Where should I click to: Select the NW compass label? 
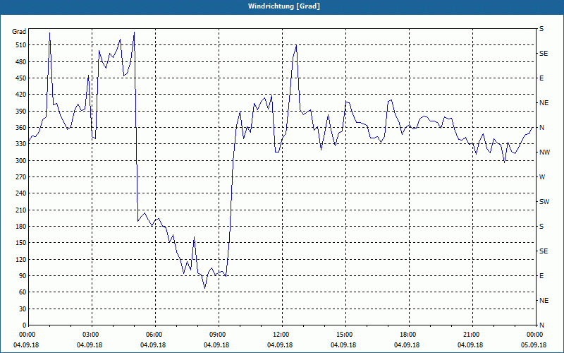click(544, 152)
